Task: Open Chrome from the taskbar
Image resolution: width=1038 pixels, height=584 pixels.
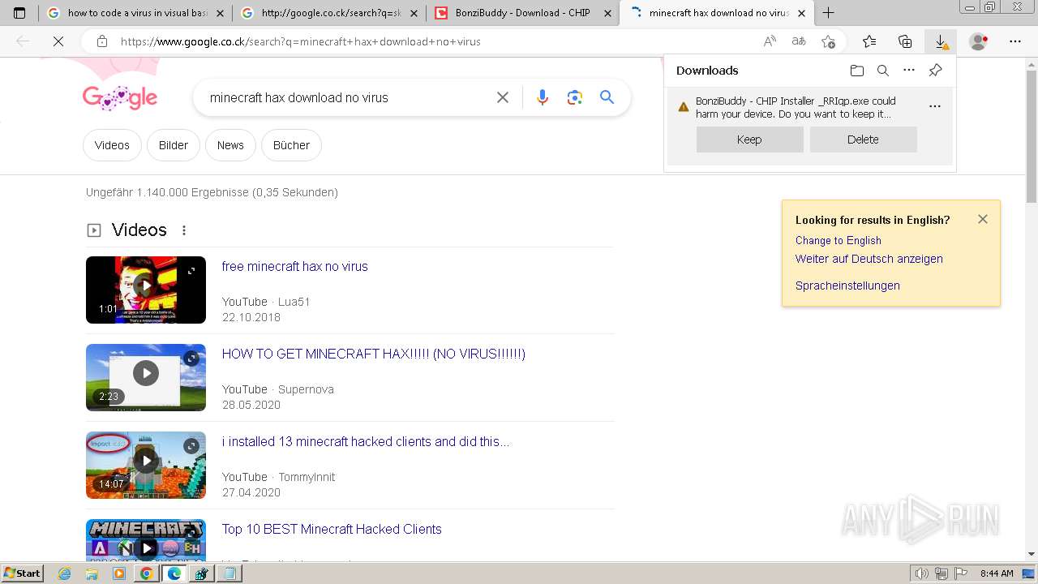Action: tap(146, 573)
